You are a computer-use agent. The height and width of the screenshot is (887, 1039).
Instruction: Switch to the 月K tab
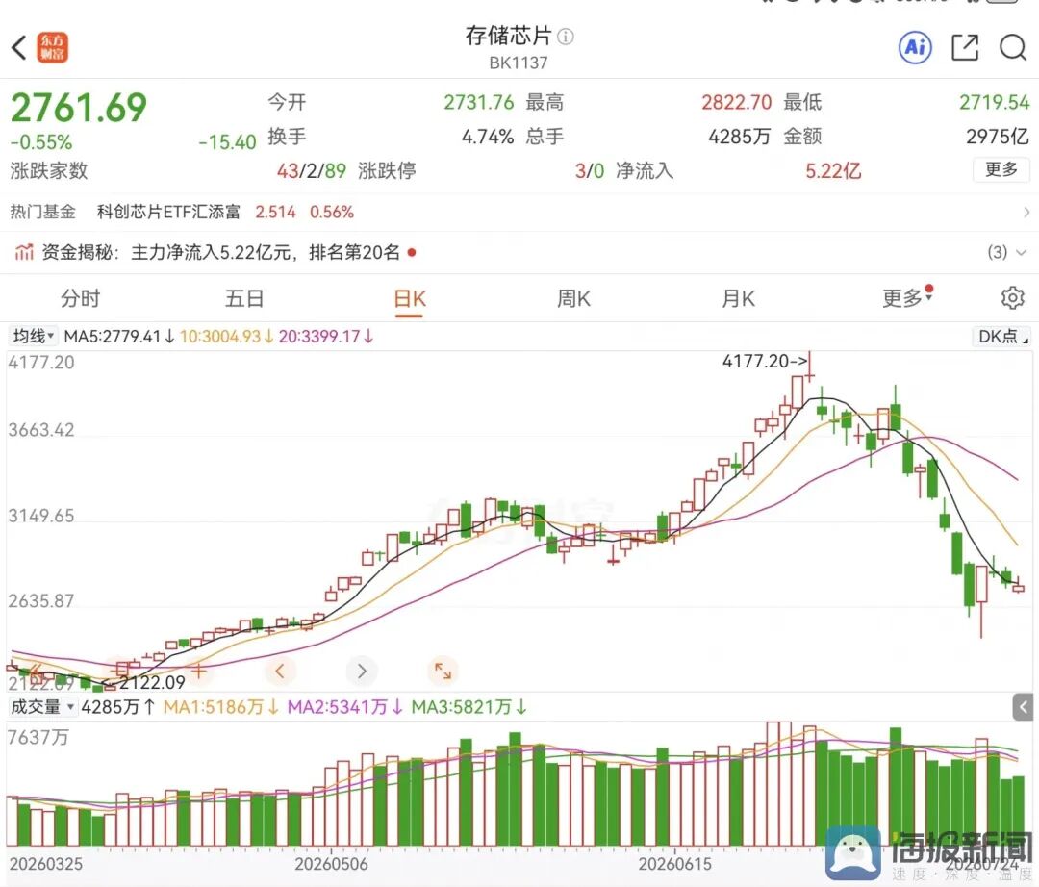click(x=738, y=299)
